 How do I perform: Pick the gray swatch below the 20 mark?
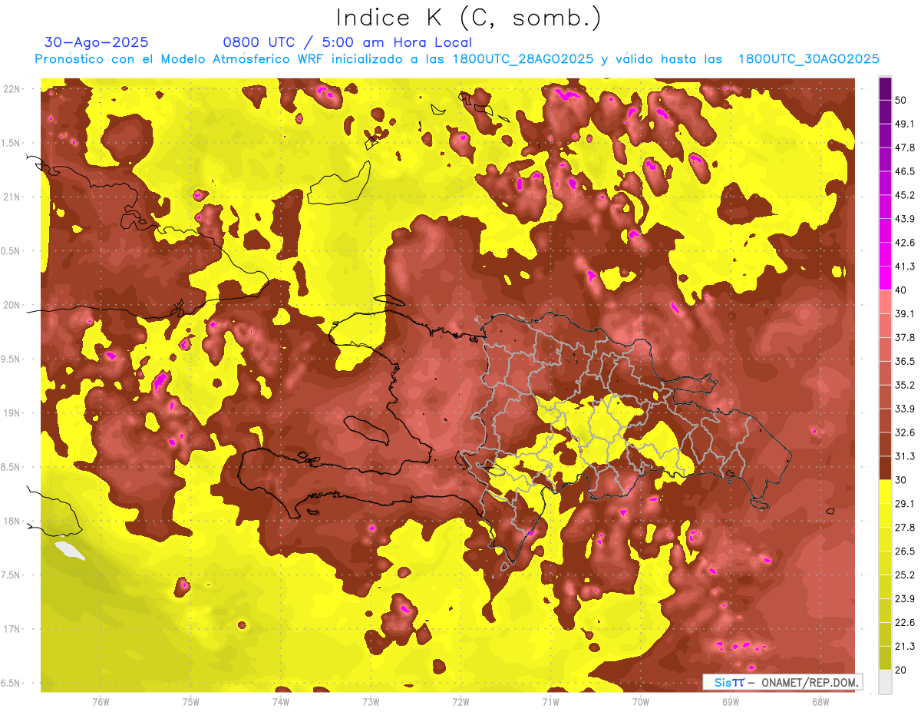pyautogui.click(x=885, y=681)
